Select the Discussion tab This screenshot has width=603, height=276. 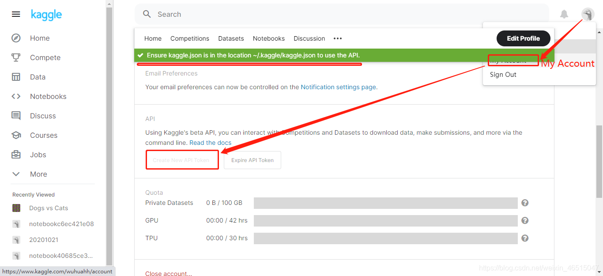[309, 38]
